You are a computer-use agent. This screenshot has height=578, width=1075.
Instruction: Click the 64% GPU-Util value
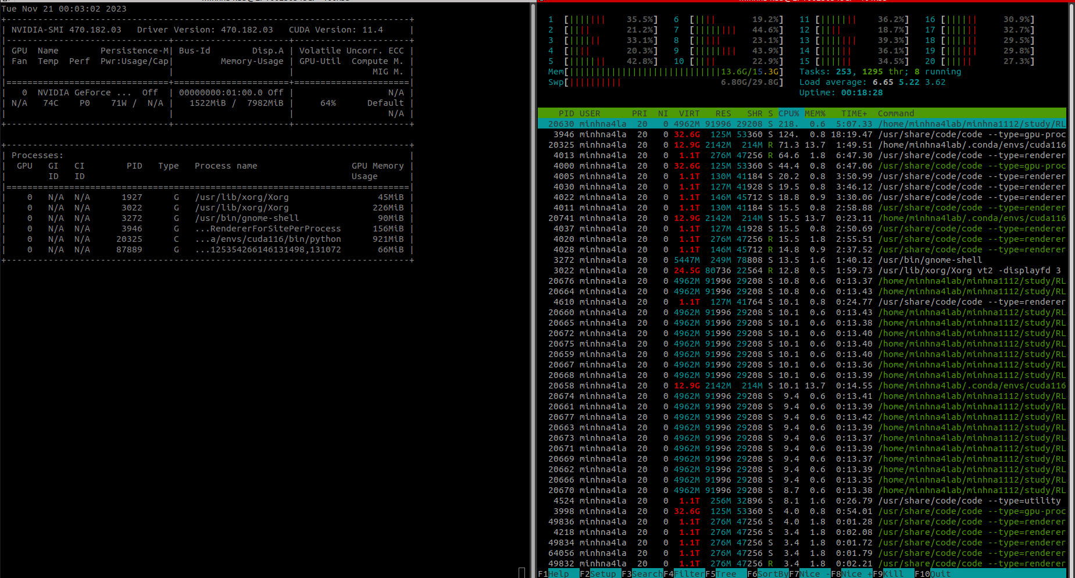[328, 103]
